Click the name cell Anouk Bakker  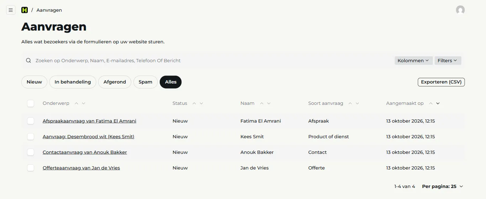coord(257,152)
